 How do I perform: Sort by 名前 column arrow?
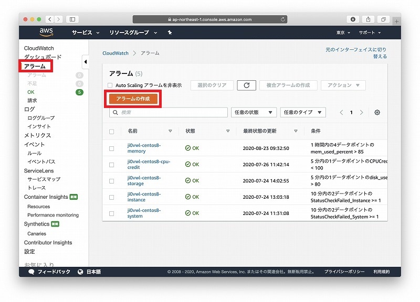pyautogui.click(x=170, y=131)
